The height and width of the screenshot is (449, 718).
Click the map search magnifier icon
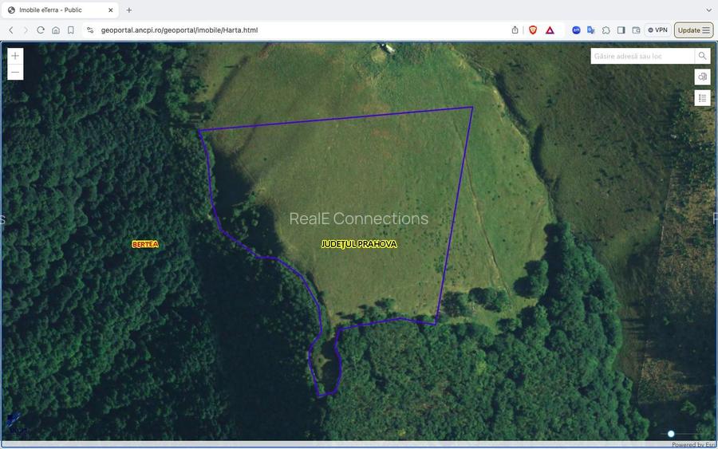[702, 56]
